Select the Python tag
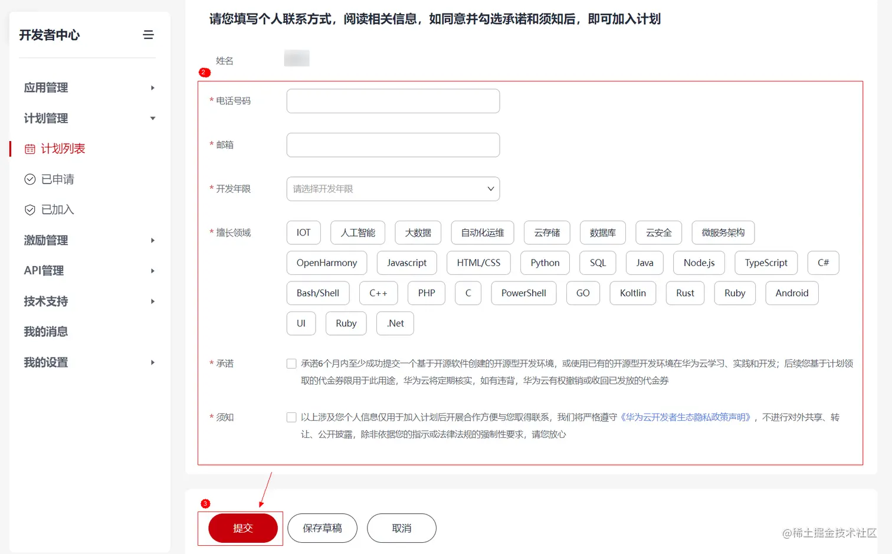This screenshot has width=892, height=554. click(545, 263)
